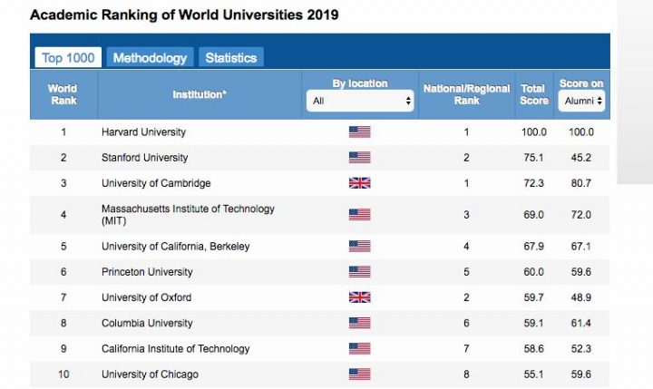
Task: Click the Stanford University institution name
Action: pos(144,158)
